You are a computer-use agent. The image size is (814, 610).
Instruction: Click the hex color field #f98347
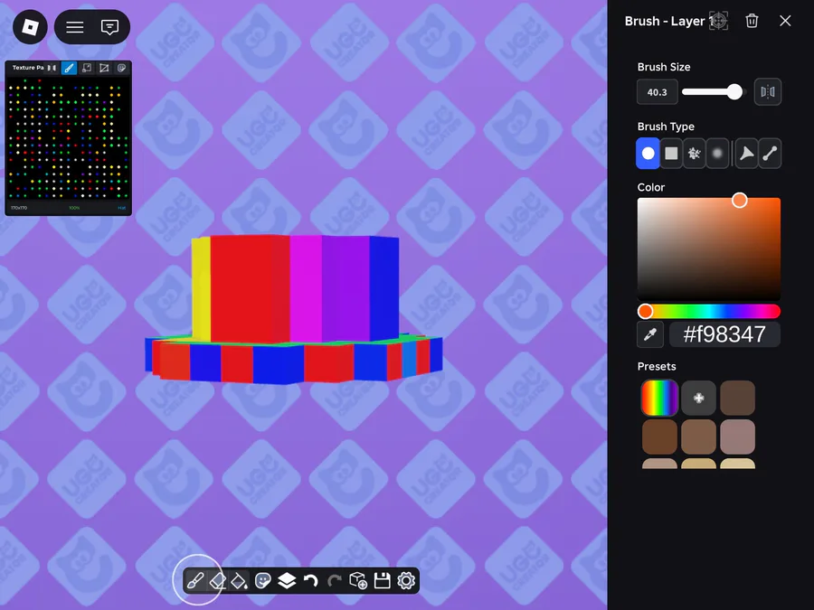(724, 334)
